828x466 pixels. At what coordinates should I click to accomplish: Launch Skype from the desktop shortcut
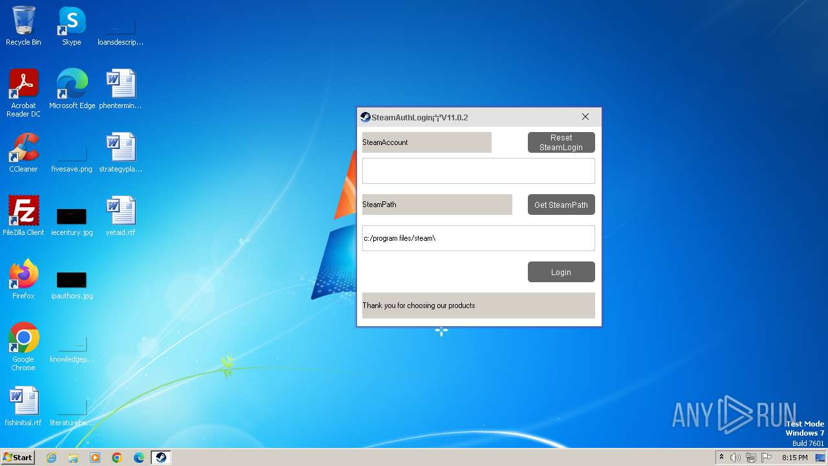click(72, 27)
